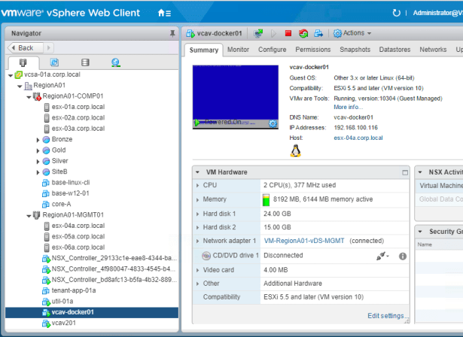463x337 pixels.
Task: Switch to the Configure tab
Action: click(x=273, y=50)
